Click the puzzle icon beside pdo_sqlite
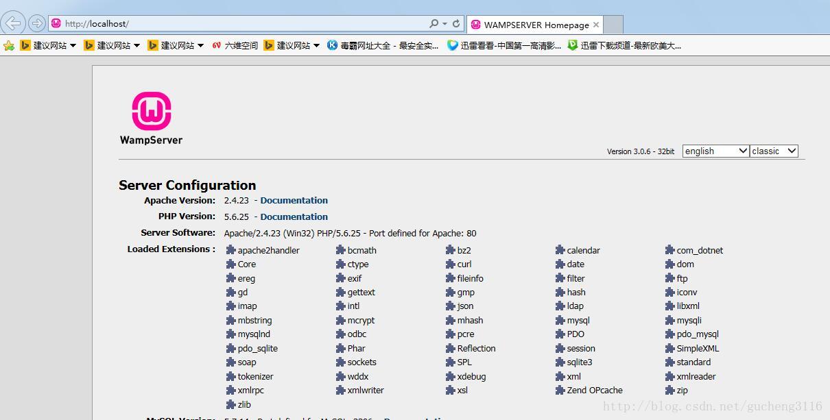This screenshot has height=420, width=830. 231,348
